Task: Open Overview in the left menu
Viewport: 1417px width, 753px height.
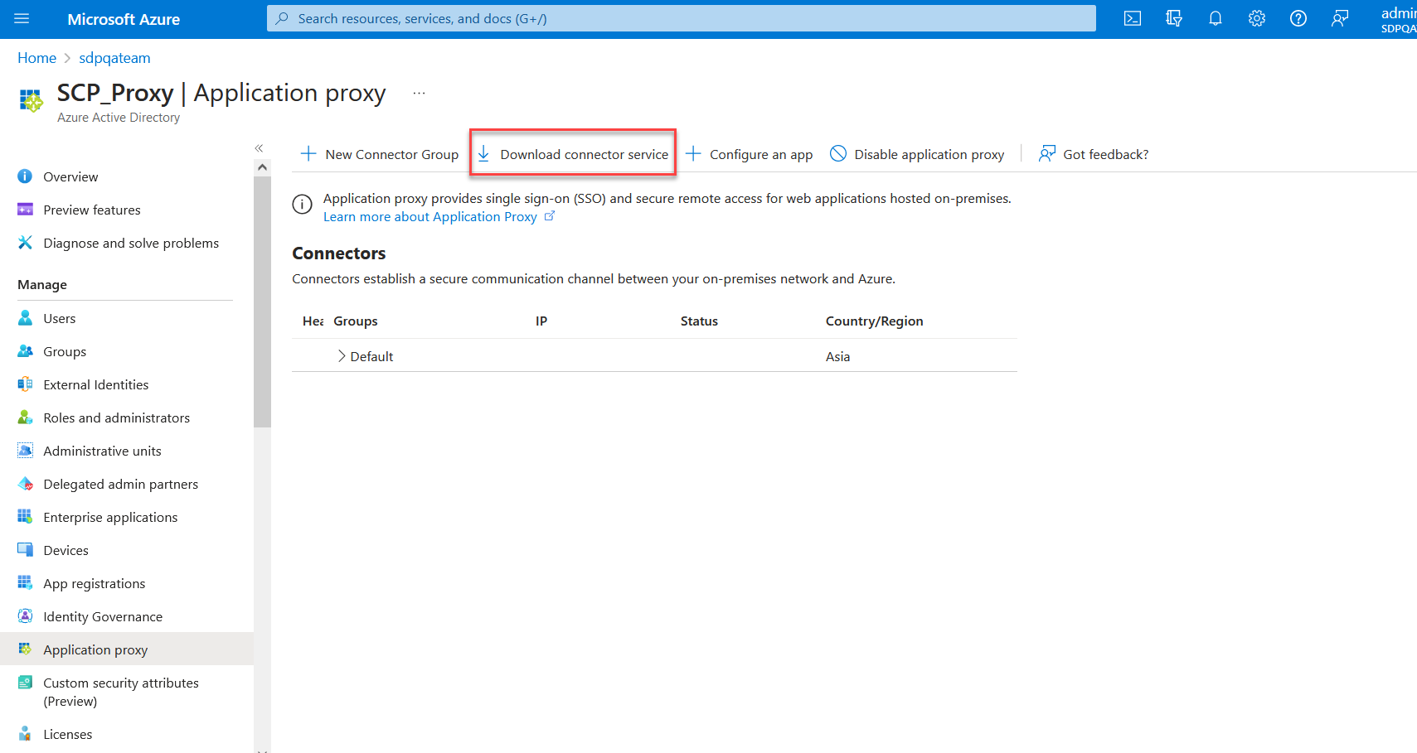Action: (70, 176)
